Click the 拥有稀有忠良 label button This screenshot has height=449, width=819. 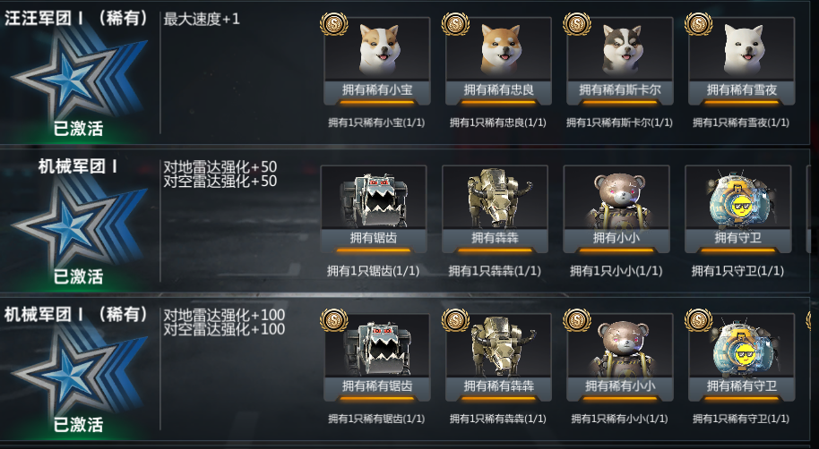tap(499, 90)
